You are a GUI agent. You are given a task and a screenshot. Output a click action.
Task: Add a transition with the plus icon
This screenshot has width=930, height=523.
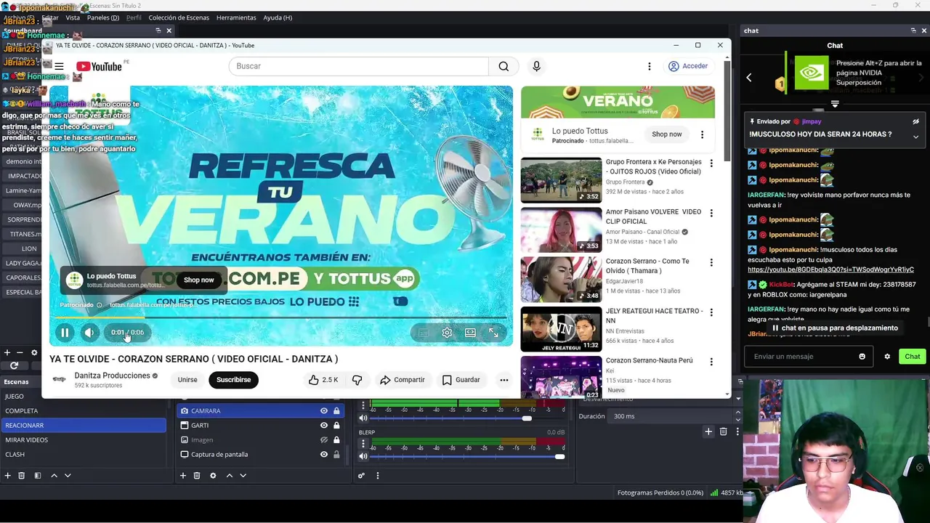[708, 431]
